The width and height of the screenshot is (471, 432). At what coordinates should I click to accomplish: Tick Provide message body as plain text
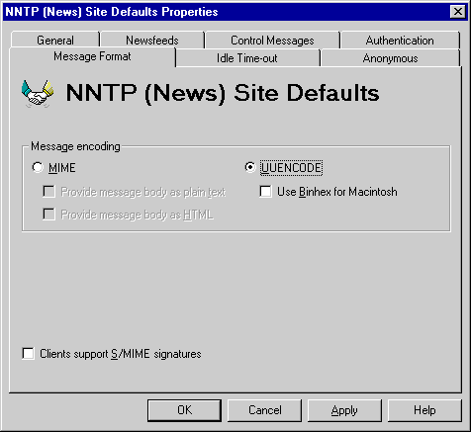(x=49, y=192)
